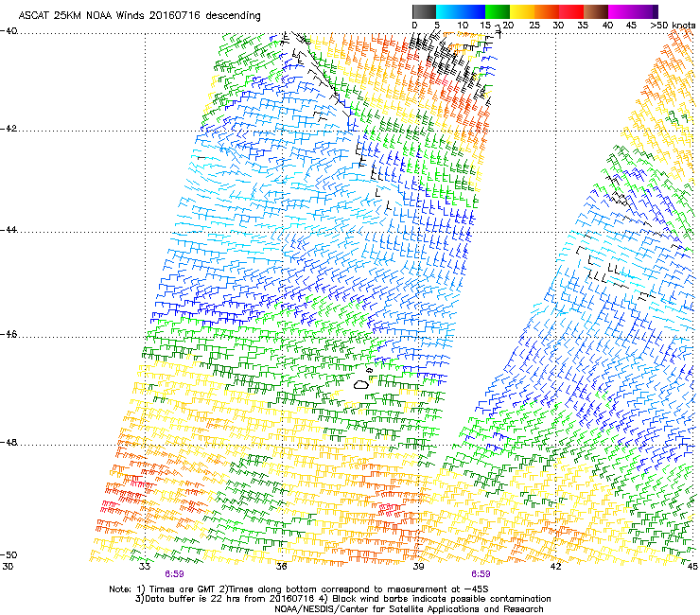Click the small island outline above the large island

369,370
